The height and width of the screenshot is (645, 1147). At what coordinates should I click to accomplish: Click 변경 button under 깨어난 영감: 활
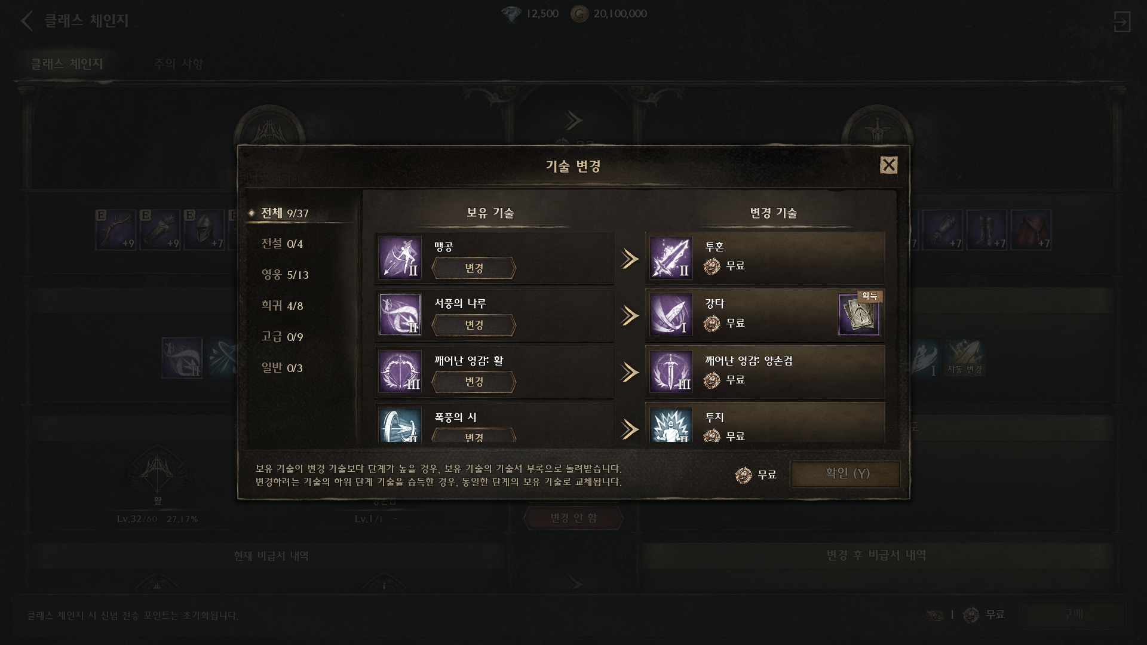pos(474,382)
